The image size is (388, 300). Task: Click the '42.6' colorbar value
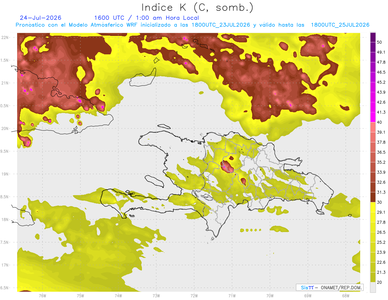coord(381,102)
